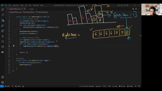Change indentation via Spaces: 4
The width and height of the screenshot is (162, 91).
point(98,86)
